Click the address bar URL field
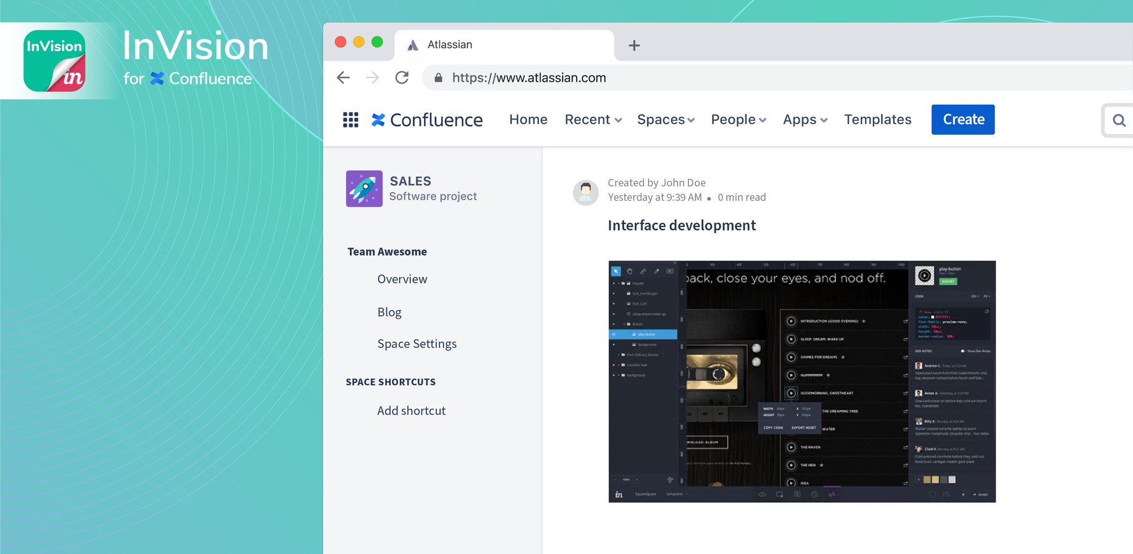This screenshot has width=1133, height=554. coord(776,78)
